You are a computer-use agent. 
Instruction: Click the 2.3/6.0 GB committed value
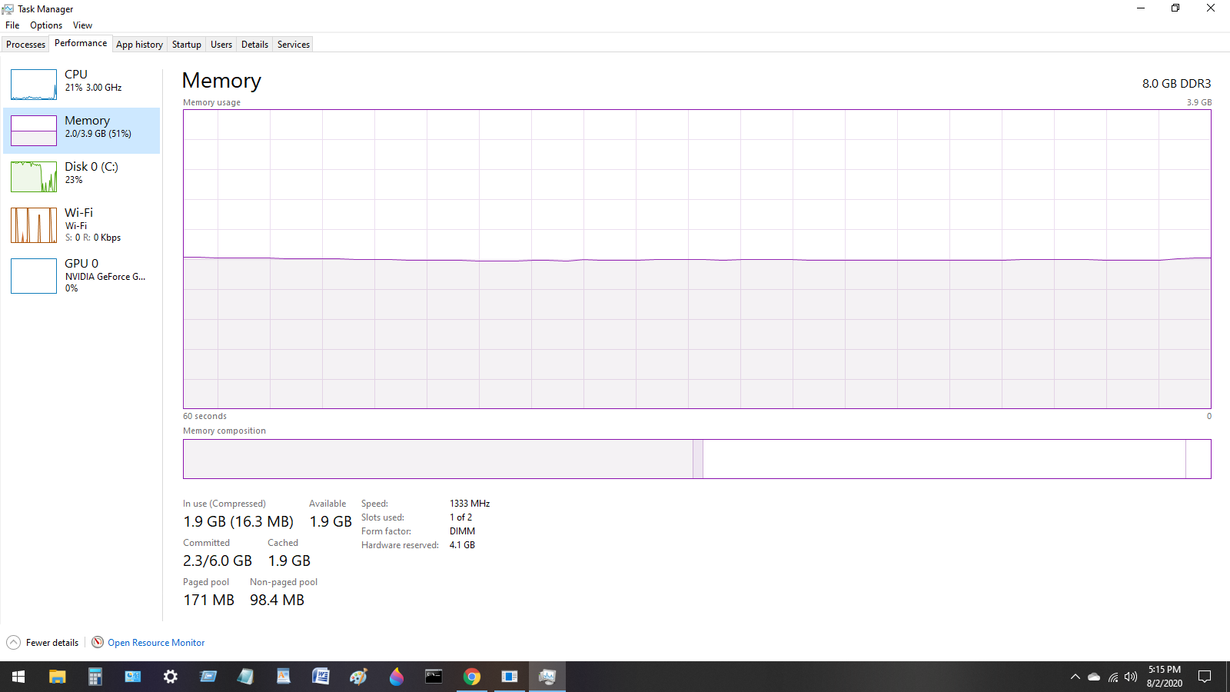[218, 561]
